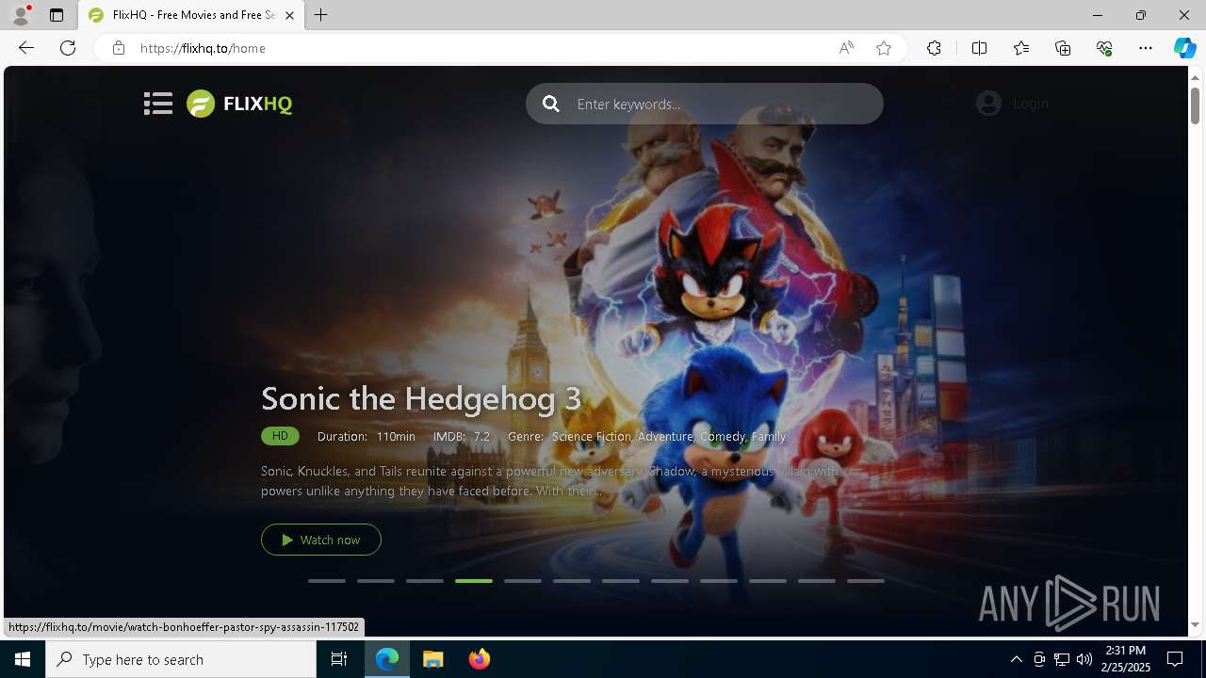Open Collections

tap(1063, 48)
